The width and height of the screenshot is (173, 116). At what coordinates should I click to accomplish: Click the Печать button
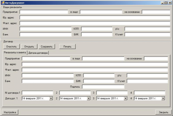tap(67, 47)
